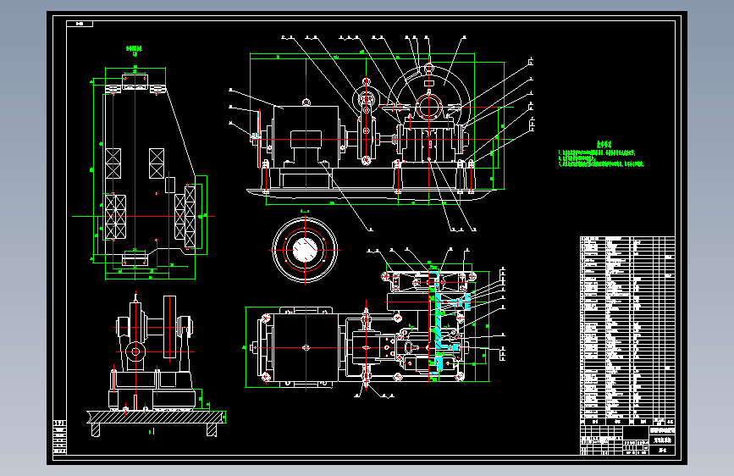Click the hatched foundation under the side view

click(156, 417)
